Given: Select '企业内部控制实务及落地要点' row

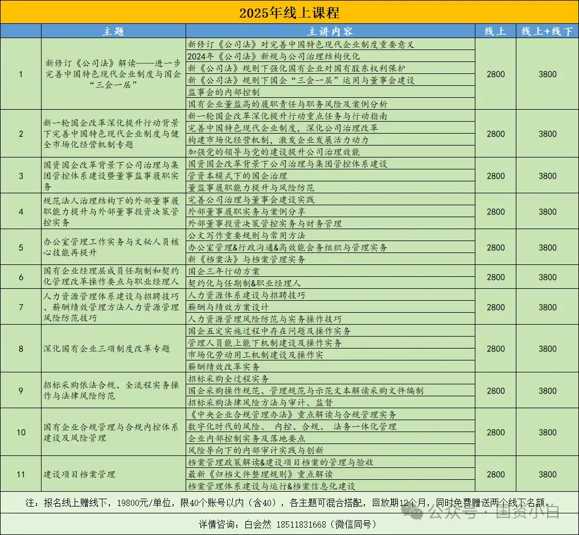Looking at the screenshot, I should (x=330, y=438).
